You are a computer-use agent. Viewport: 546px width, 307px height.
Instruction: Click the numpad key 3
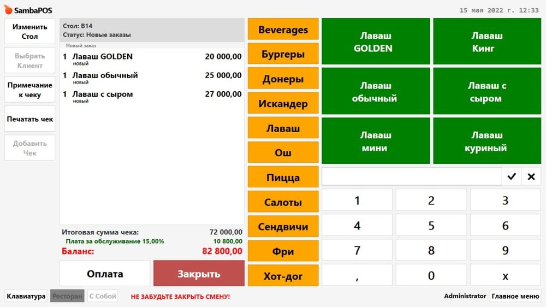505,200
